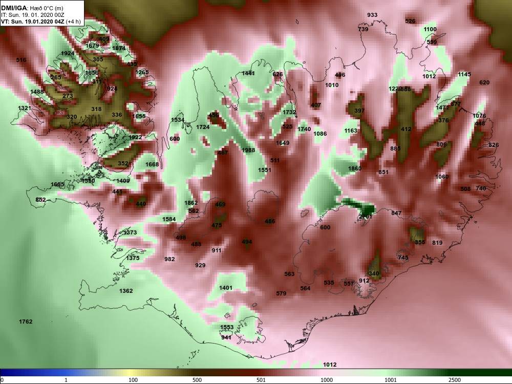Image resolution: width=512 pixels, height=384 pixels.
Task: Click the map value '941'
Action: (x=226, y=337)
